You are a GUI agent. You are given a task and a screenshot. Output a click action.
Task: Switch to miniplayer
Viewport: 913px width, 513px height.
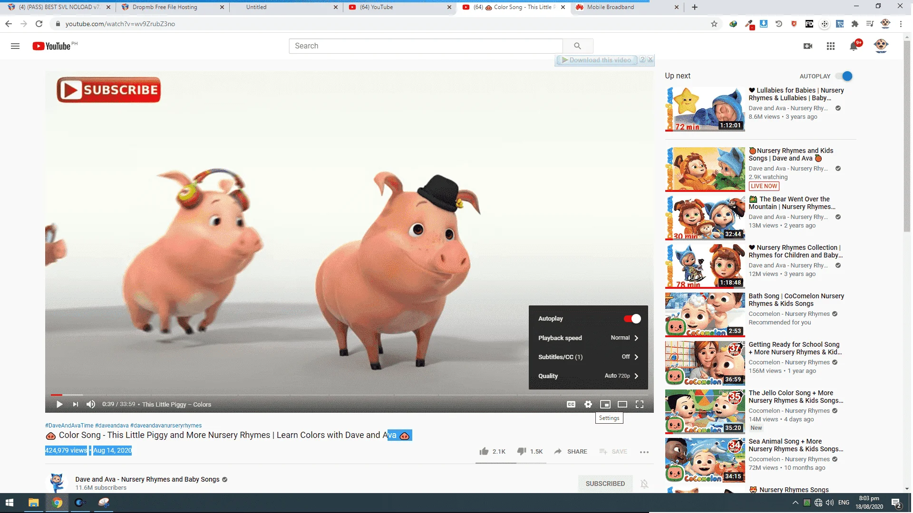tap(605, 404)
